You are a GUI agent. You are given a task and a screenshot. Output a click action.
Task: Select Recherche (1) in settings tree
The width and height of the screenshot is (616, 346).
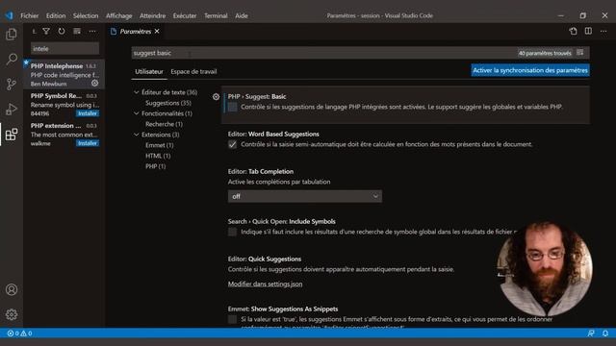[x=164, y=124]
